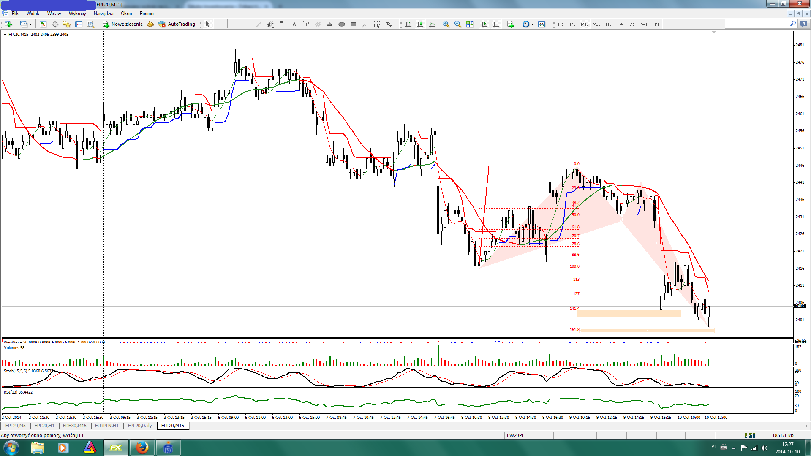
Task: Toggle the AutoTrading button
Action: tap(177, 24)
